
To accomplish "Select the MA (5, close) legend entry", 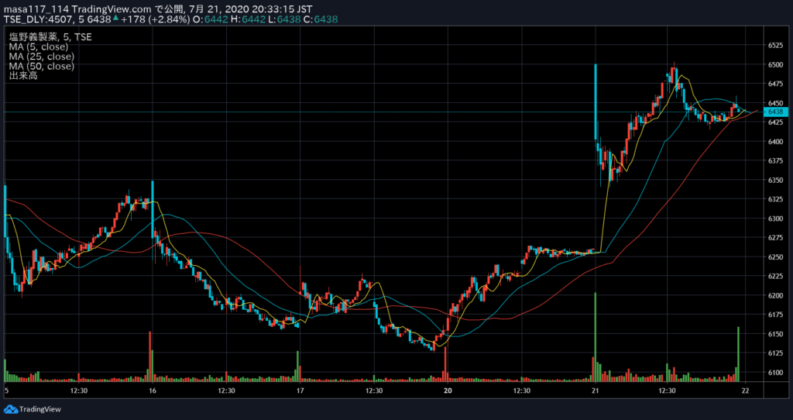I will tap(38, 46).
